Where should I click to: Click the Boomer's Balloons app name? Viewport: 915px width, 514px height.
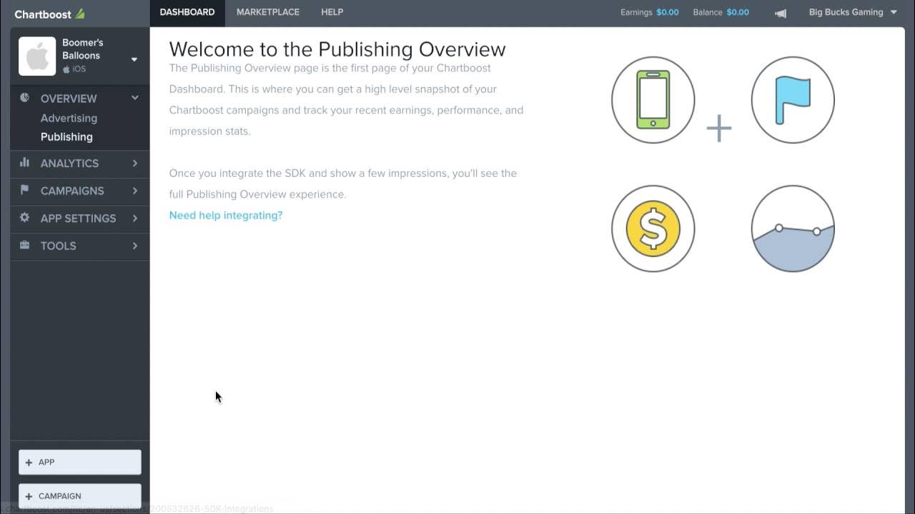pyautogui.click(x=82, y=49)
